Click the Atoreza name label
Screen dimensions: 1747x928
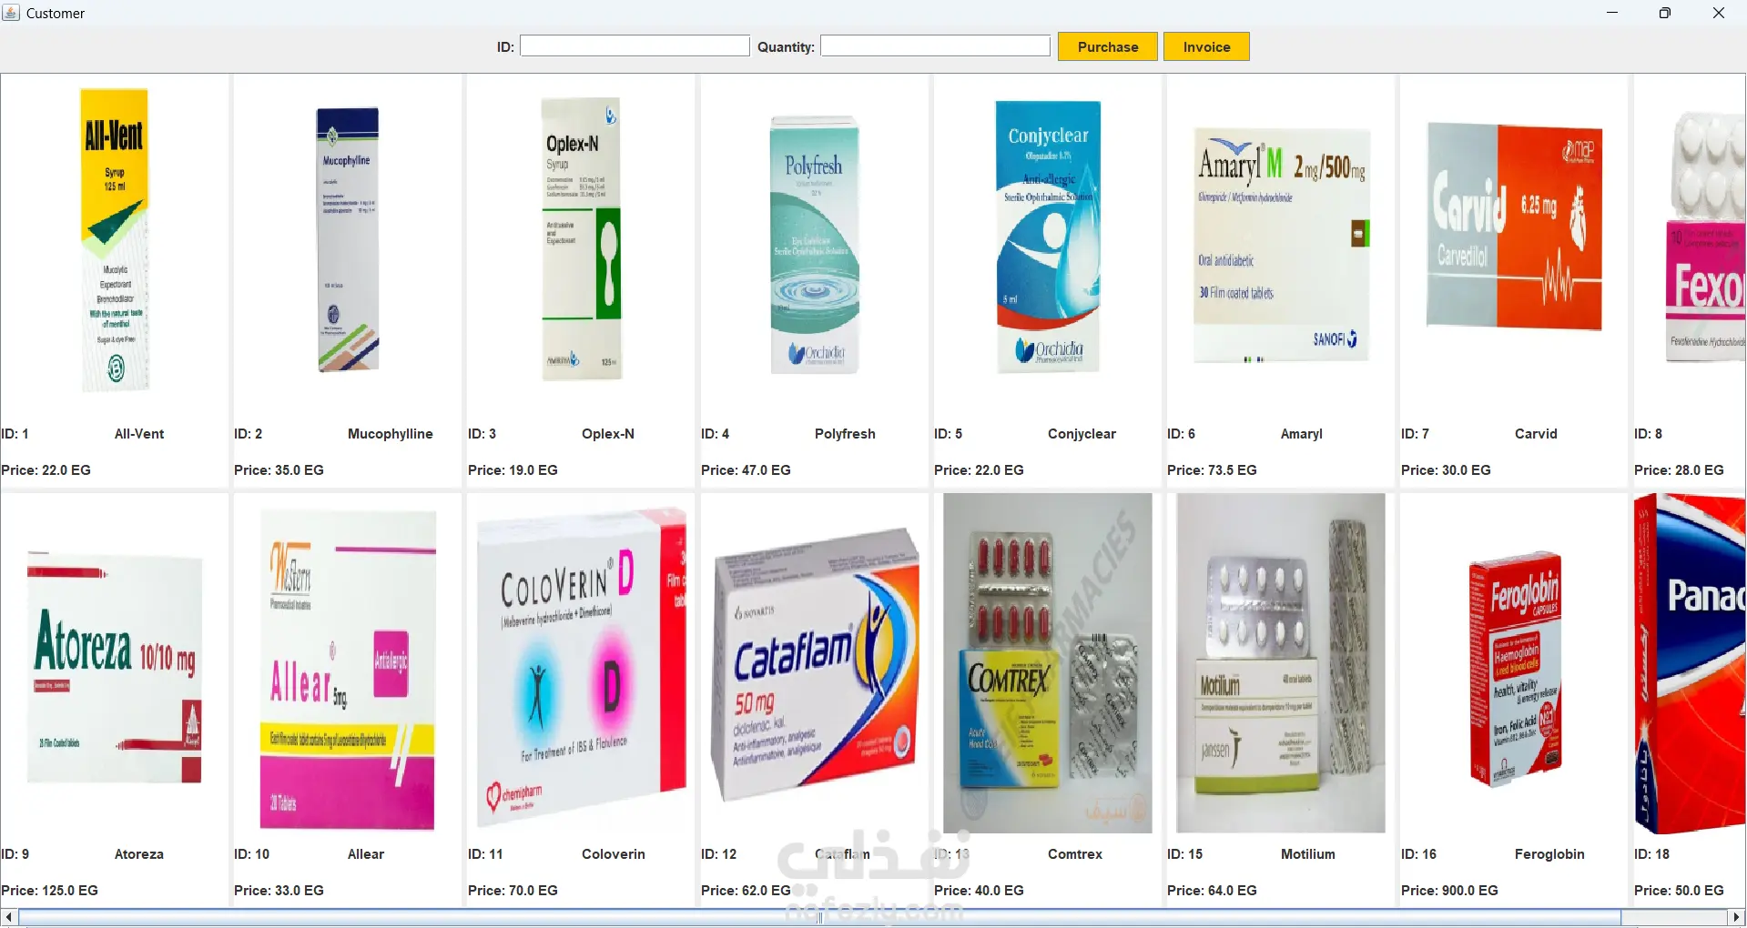click(x=139, y=854)
